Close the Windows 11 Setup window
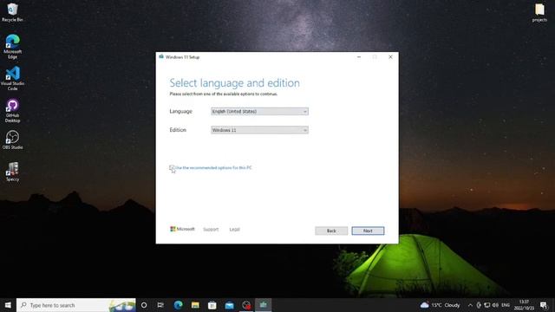The width and height of the screenshot is (555, 312). (x=390, y=57)
